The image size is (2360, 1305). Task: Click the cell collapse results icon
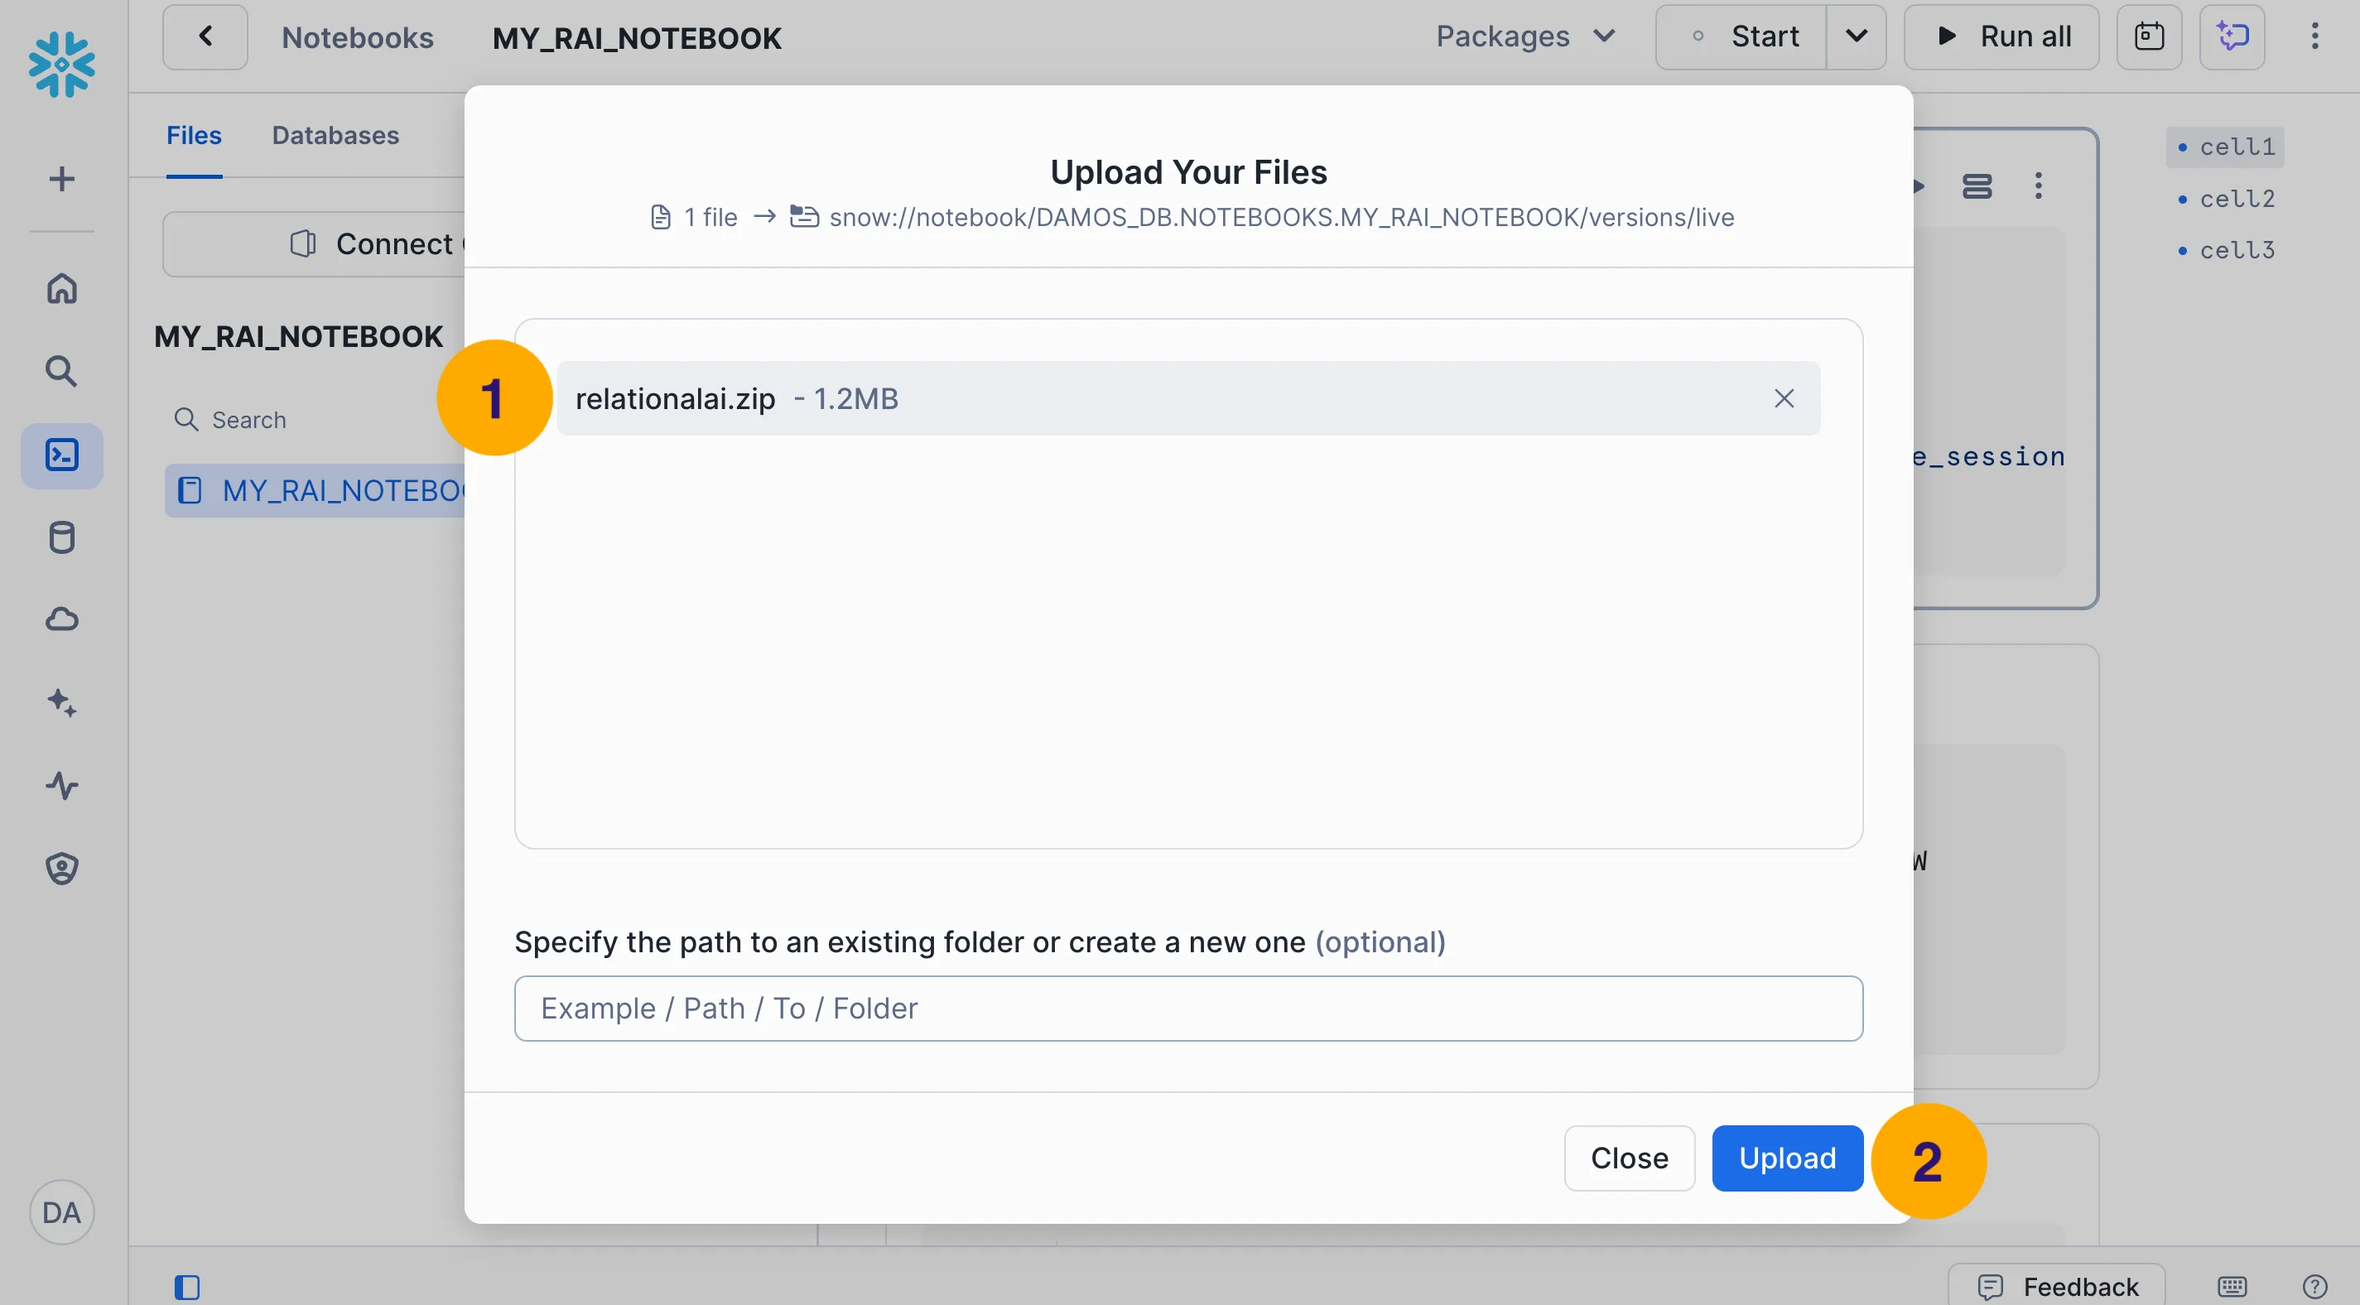click(1977, 186)
